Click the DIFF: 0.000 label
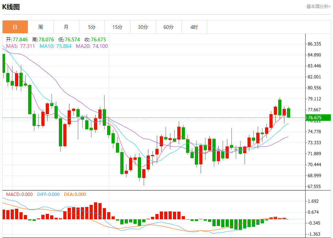The height and width of the screenshot is (238, 333). 48,194
